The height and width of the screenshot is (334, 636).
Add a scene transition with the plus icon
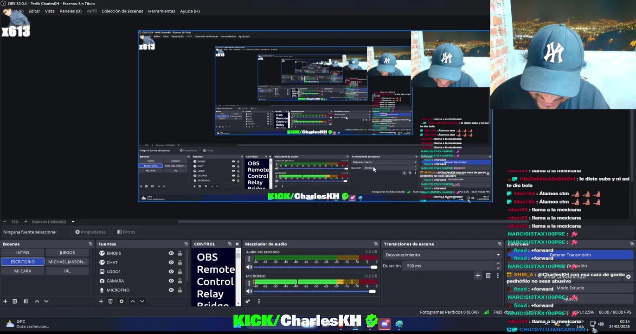[x=478, y=276]
